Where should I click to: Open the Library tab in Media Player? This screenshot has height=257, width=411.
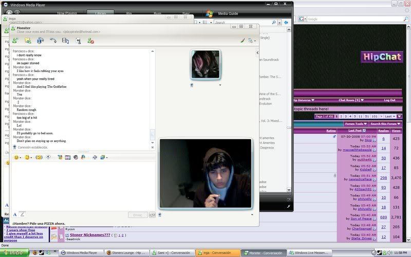click(x=100, y=13)
